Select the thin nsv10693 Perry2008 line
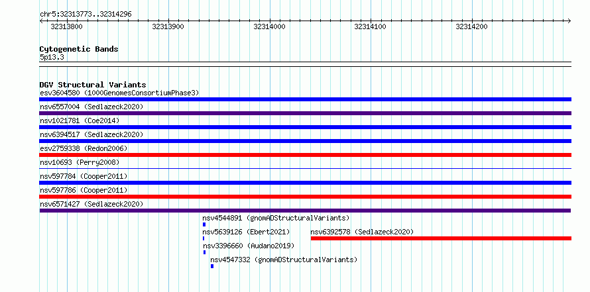Viewport: 590px width, 292px height. tap(305, 169)
